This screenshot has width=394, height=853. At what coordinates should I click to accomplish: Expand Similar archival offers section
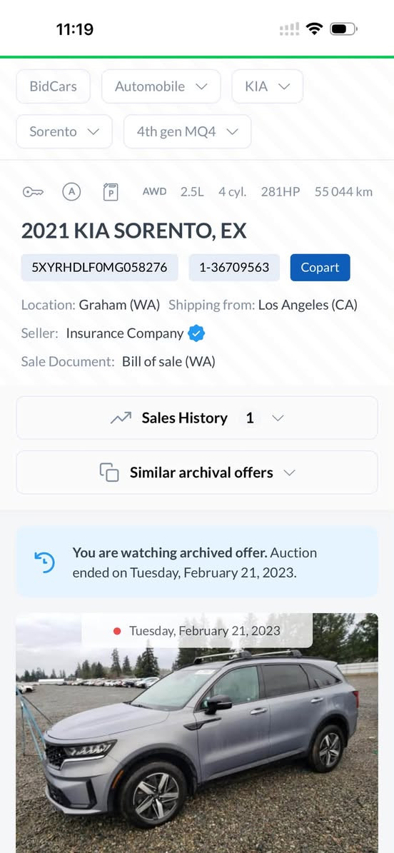point(197,473)
